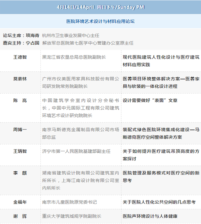Select speaker name 莫素林
Image resolution: width=201 pixels, height=224 pixels.
pos(20,79)
